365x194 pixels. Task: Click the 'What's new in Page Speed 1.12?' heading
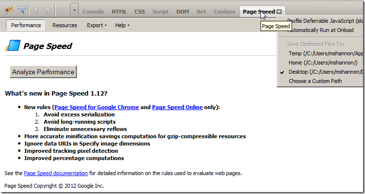56,94
